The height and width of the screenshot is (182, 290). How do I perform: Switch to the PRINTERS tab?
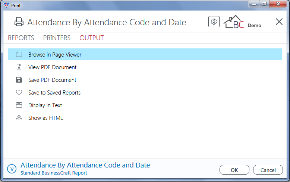tap(57, 38)
